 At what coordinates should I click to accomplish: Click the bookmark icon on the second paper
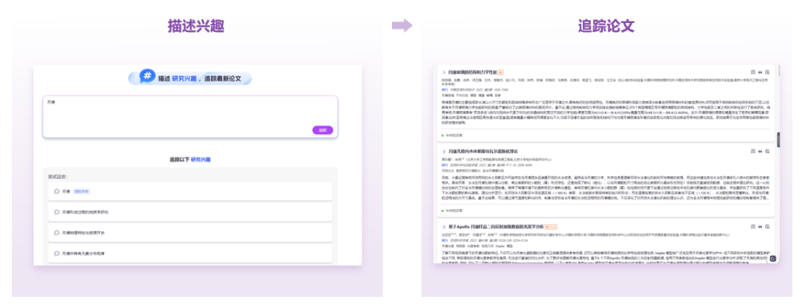click(752, 151)
